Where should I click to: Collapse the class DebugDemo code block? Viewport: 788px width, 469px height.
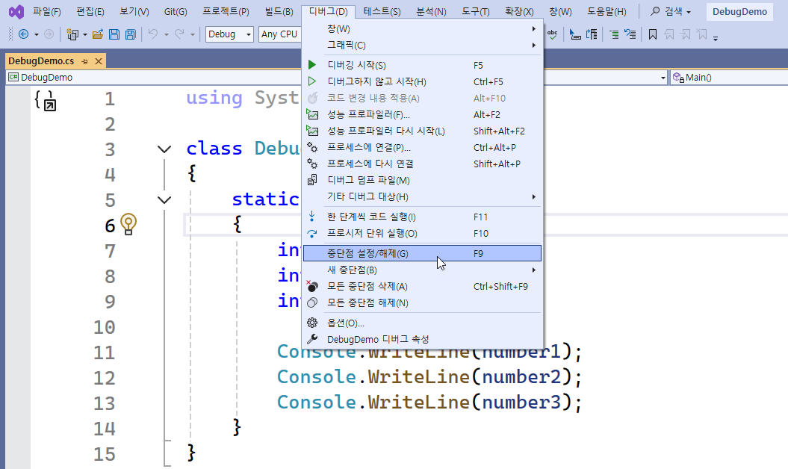(164, 149)
